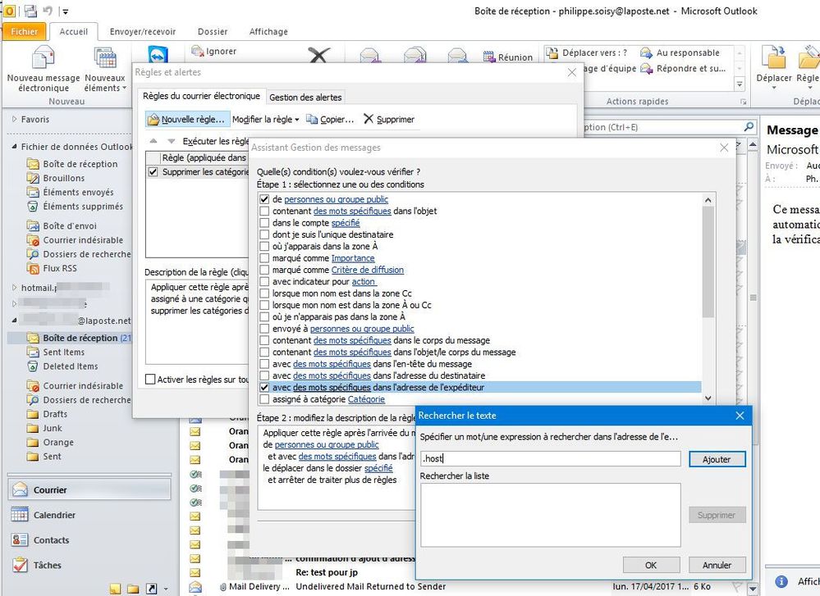Open the Envoyer/recevoir ribbon tab

tap(143, 32)
